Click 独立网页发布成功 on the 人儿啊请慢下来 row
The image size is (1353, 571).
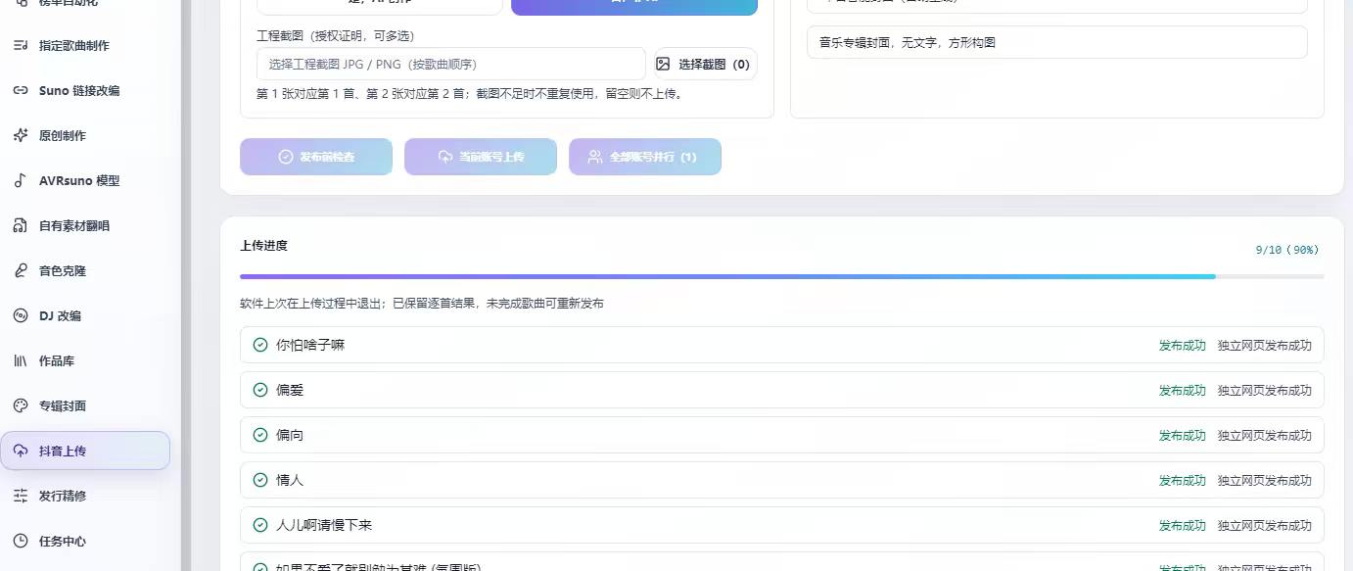pyautogui.click(x=1265, y=526)
